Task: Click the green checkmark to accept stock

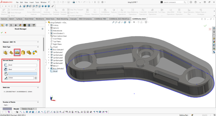Action: [x=2, y=33]
